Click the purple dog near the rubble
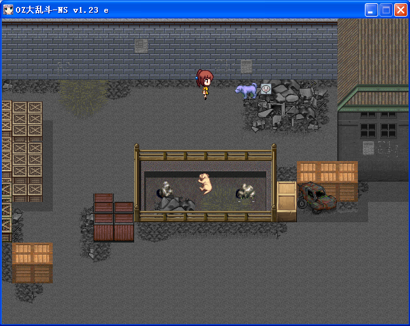This screenshot has width=410, height=326. (246, 90)
